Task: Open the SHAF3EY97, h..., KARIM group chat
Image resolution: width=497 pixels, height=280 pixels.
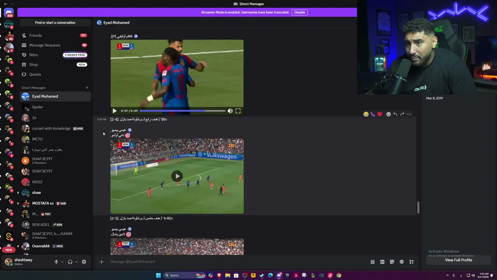Action: (55, 235)
